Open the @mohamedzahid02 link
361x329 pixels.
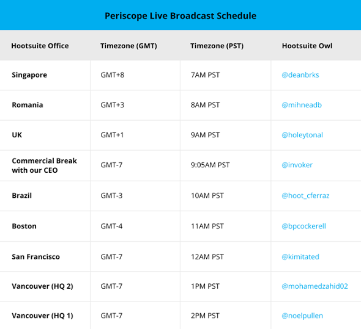(314, 286)
